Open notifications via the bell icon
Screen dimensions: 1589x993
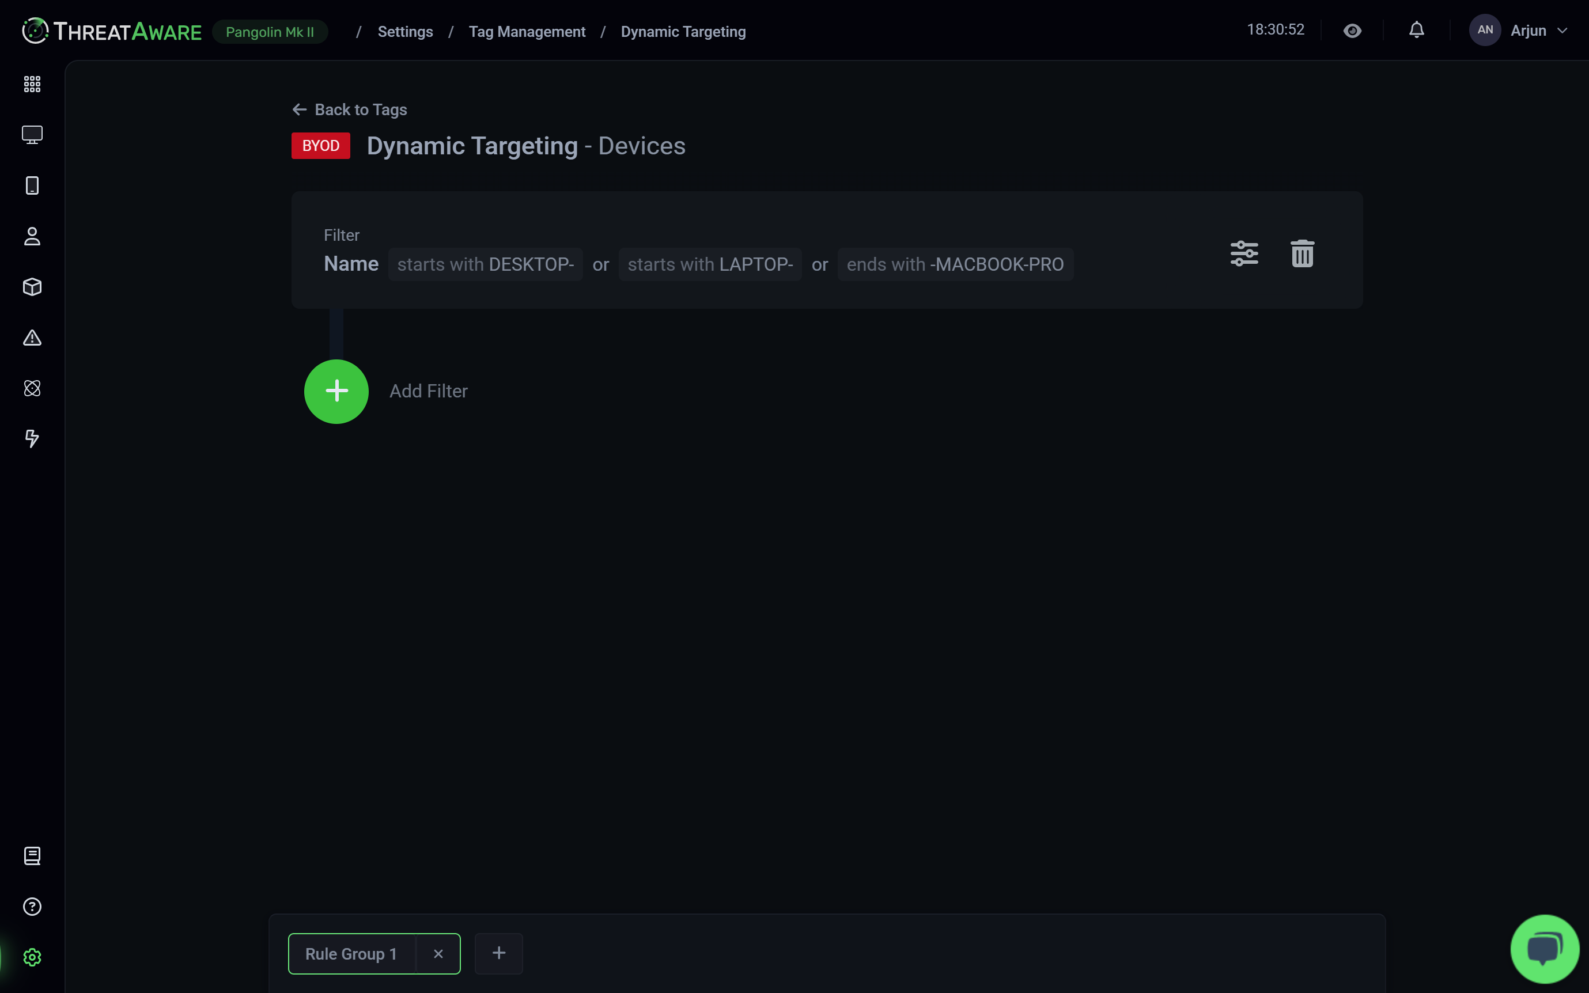[1416, 30]
